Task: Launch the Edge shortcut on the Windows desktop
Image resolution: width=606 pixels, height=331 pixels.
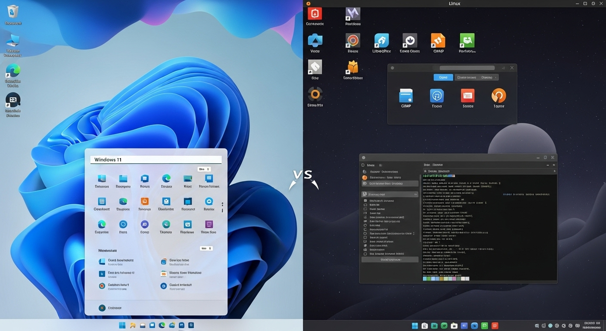Action: coord(13,71)
